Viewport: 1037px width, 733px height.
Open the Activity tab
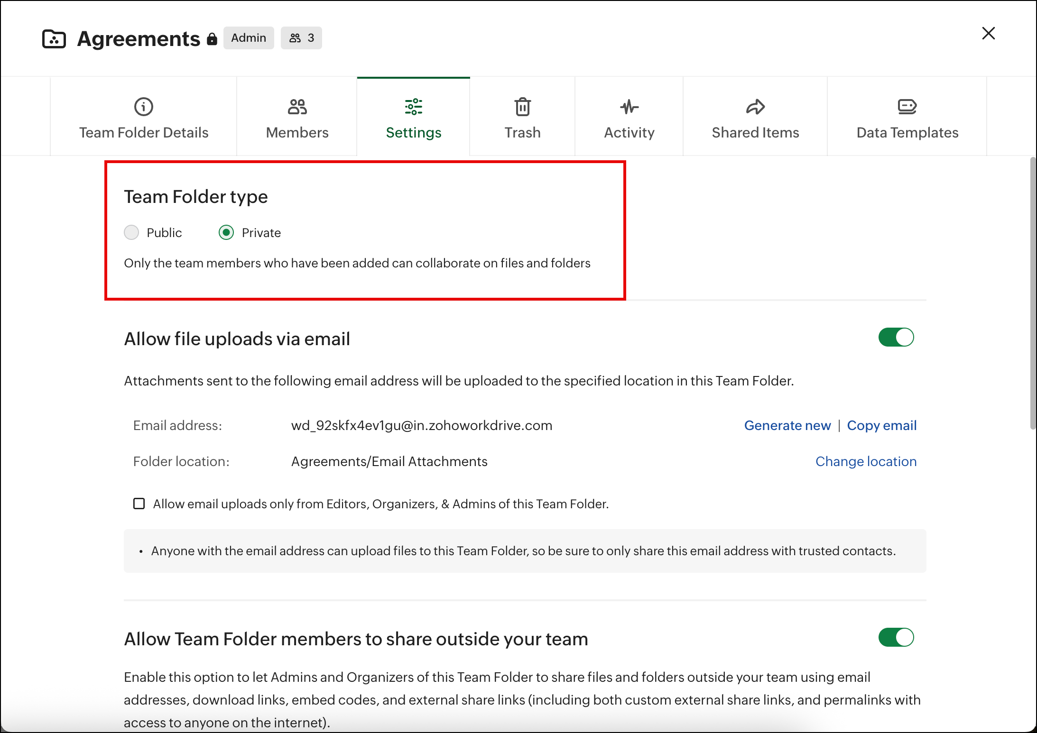pos(629,132)
